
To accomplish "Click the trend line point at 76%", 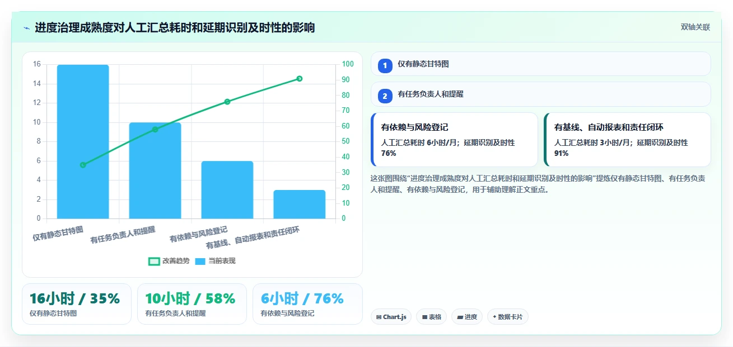I will (x=227, y=102).
